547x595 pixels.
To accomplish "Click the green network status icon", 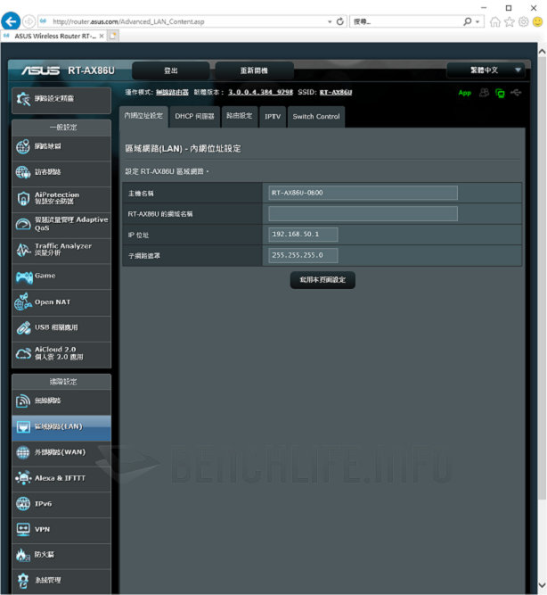I will 500,93.
